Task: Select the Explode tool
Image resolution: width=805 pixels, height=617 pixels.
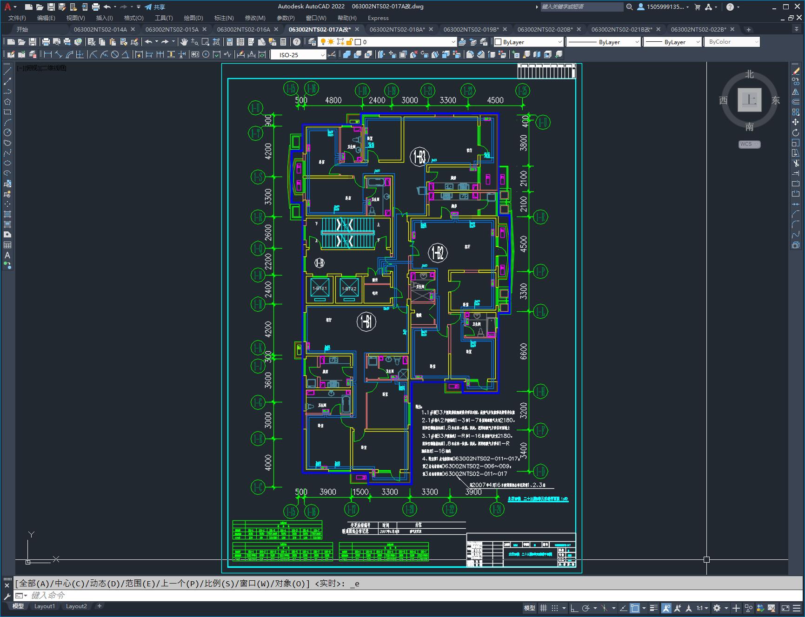Action: [x=796, y=245]
